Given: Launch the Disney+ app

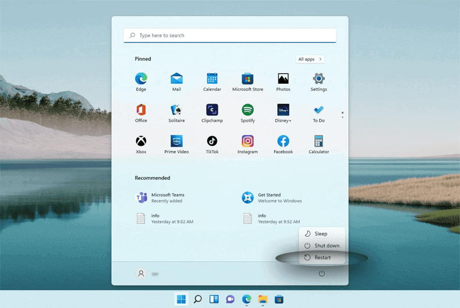Looking at the screenshot, I should click(283, 113).
